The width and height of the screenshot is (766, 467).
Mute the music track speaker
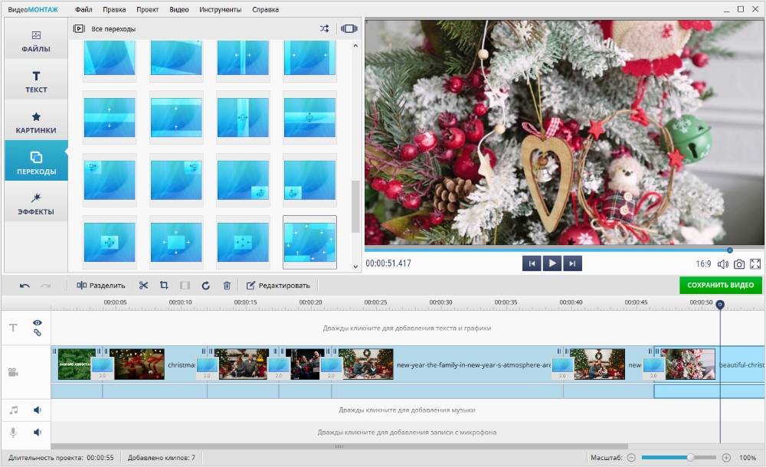(37, 410)
